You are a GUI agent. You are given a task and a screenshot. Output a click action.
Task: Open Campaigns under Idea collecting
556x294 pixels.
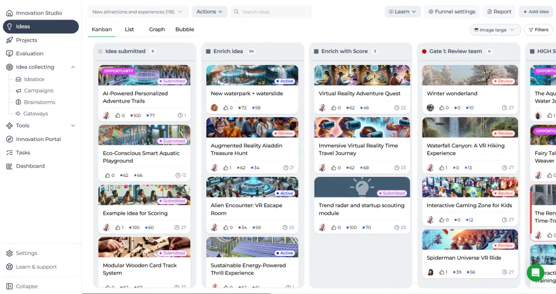tap(39, 91)
